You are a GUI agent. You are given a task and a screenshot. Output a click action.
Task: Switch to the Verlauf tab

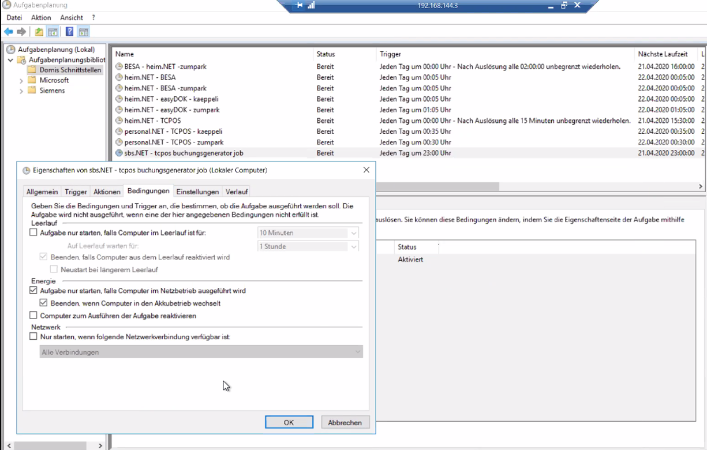pos(237,192)
